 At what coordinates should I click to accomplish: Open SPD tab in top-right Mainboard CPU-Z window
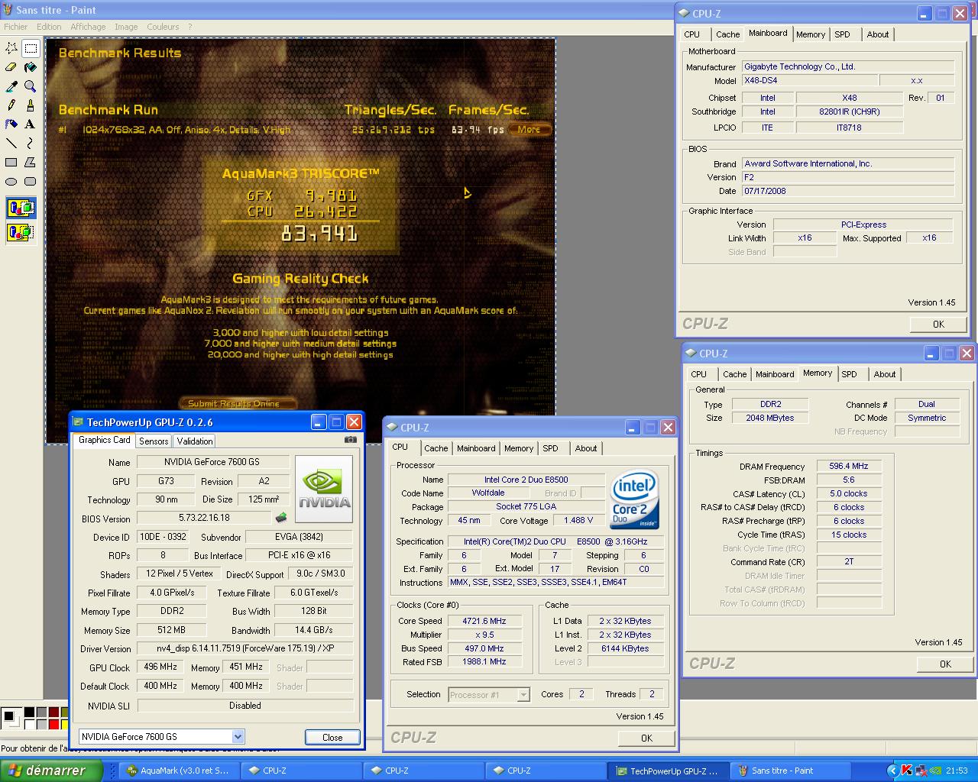click(842, 34)
